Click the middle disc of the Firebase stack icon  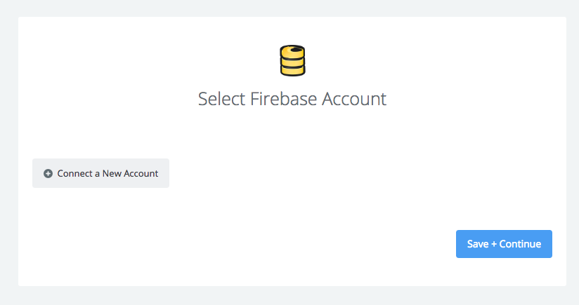tap(292, 62)
